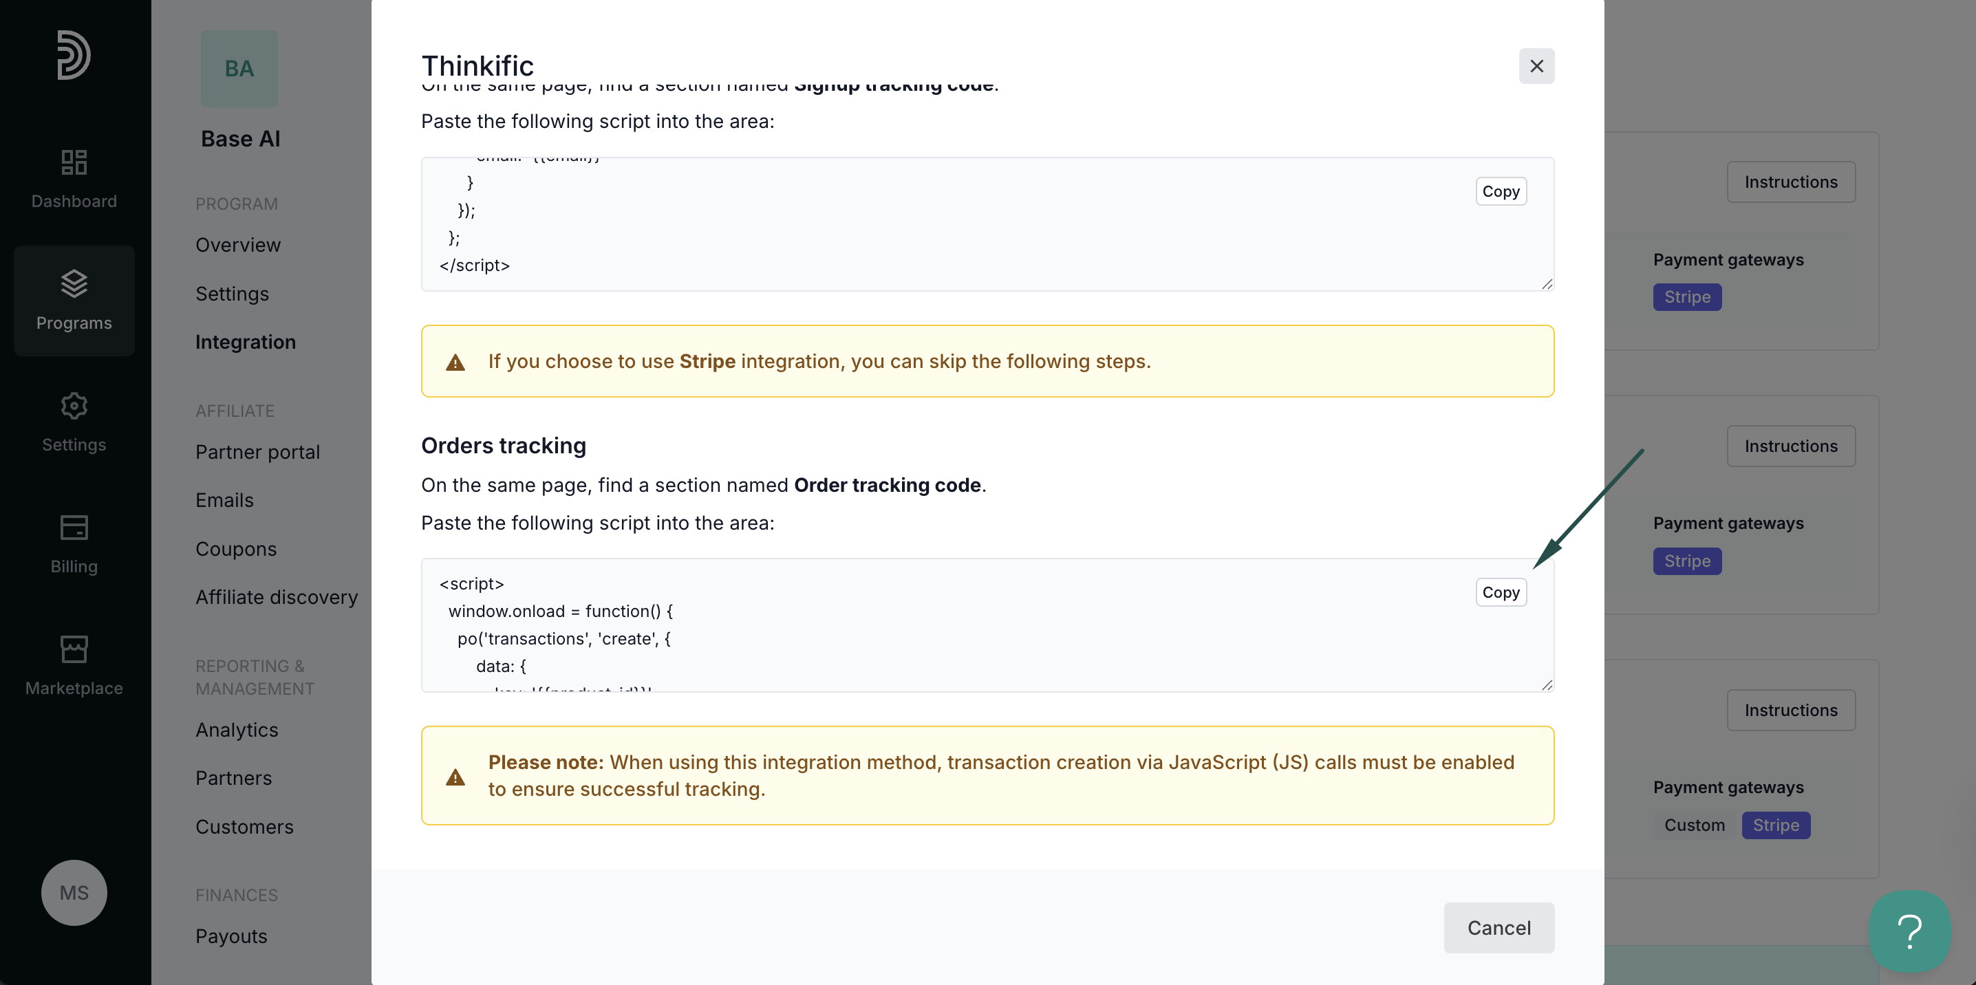Image resolution: width=1976 pixels, height=985 pixels.
Task: Click Stripe tag in second card
Action: pyautogui.click(x=1687, y=561)
